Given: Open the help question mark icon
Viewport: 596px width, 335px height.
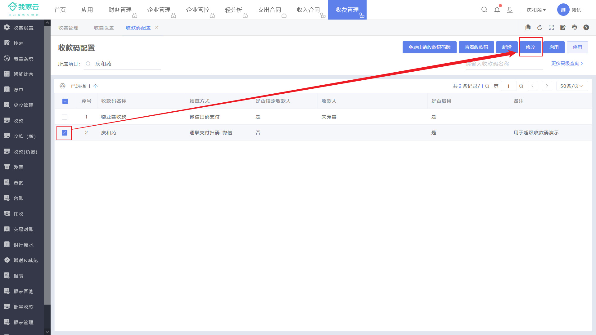Looking at the screenshot, I should 586,28.
